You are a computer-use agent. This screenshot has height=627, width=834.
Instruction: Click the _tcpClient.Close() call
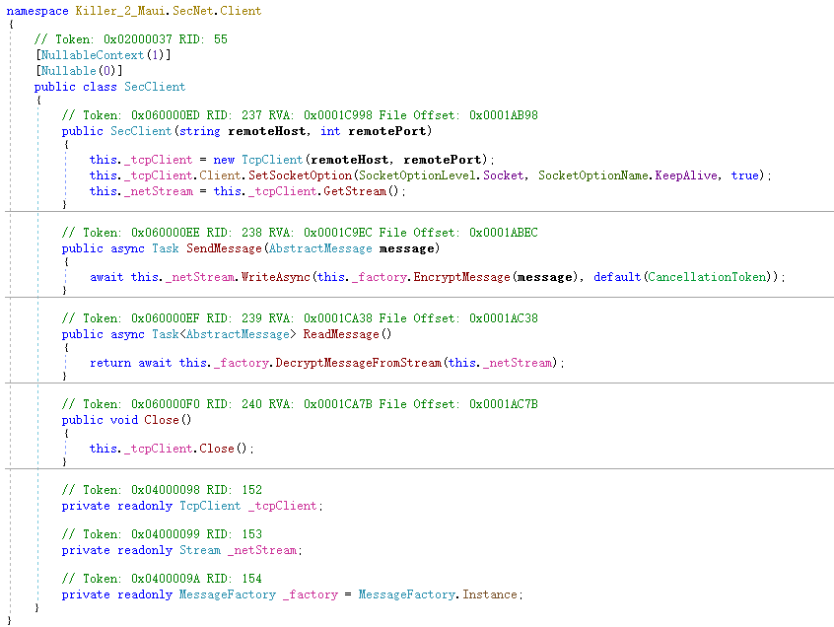click(x=217, y=449)
